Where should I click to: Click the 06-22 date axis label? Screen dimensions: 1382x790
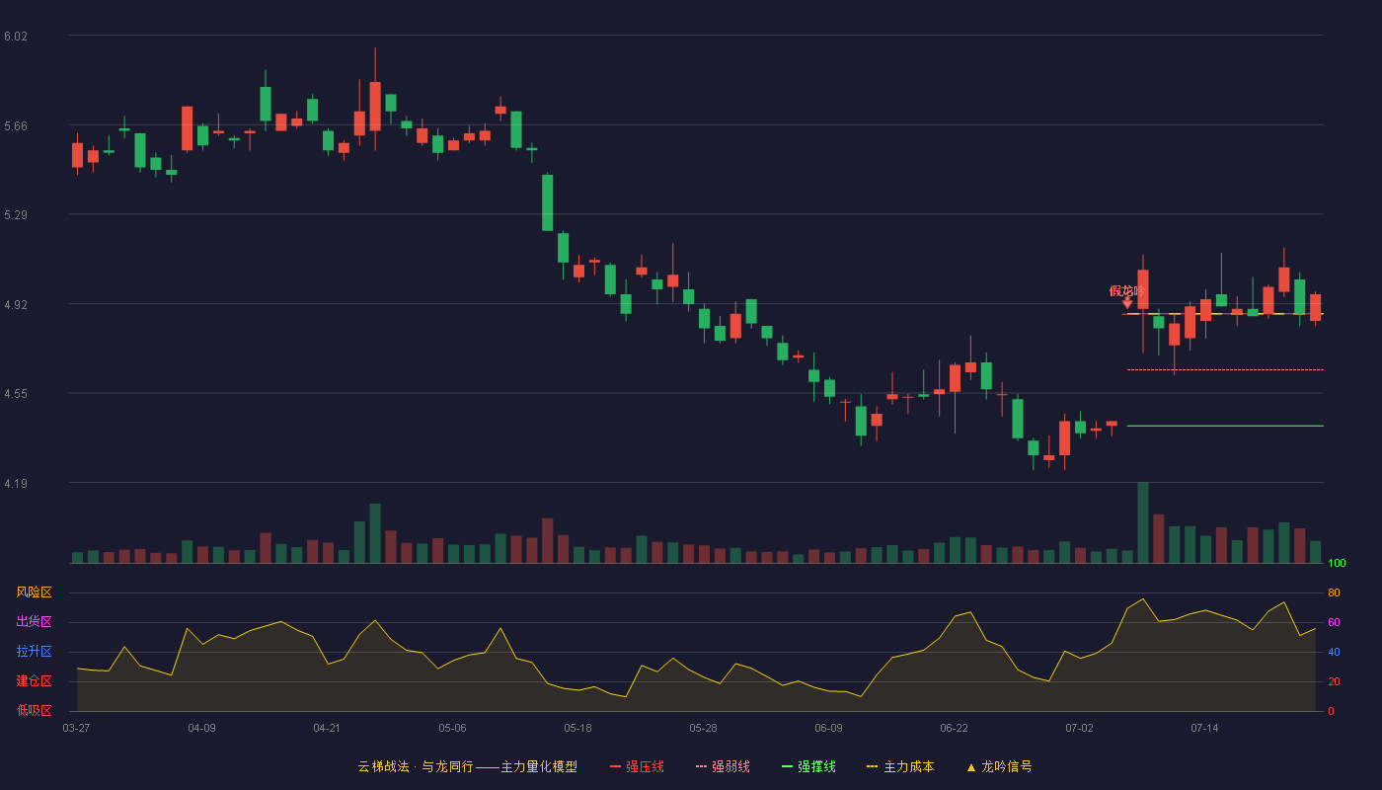coord(954,728)
